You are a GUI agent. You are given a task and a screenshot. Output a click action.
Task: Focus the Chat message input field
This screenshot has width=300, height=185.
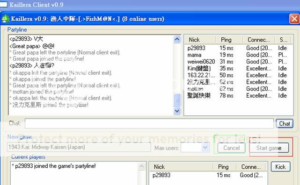click(x=149, y=123)
